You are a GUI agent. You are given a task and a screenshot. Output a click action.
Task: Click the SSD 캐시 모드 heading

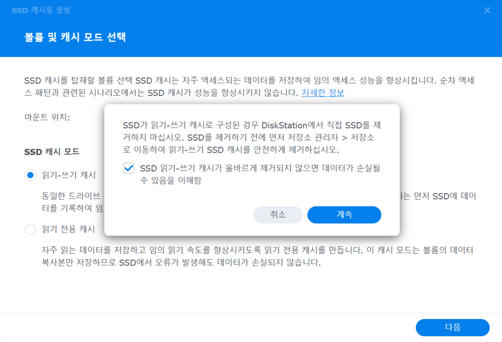click(52, 152)
